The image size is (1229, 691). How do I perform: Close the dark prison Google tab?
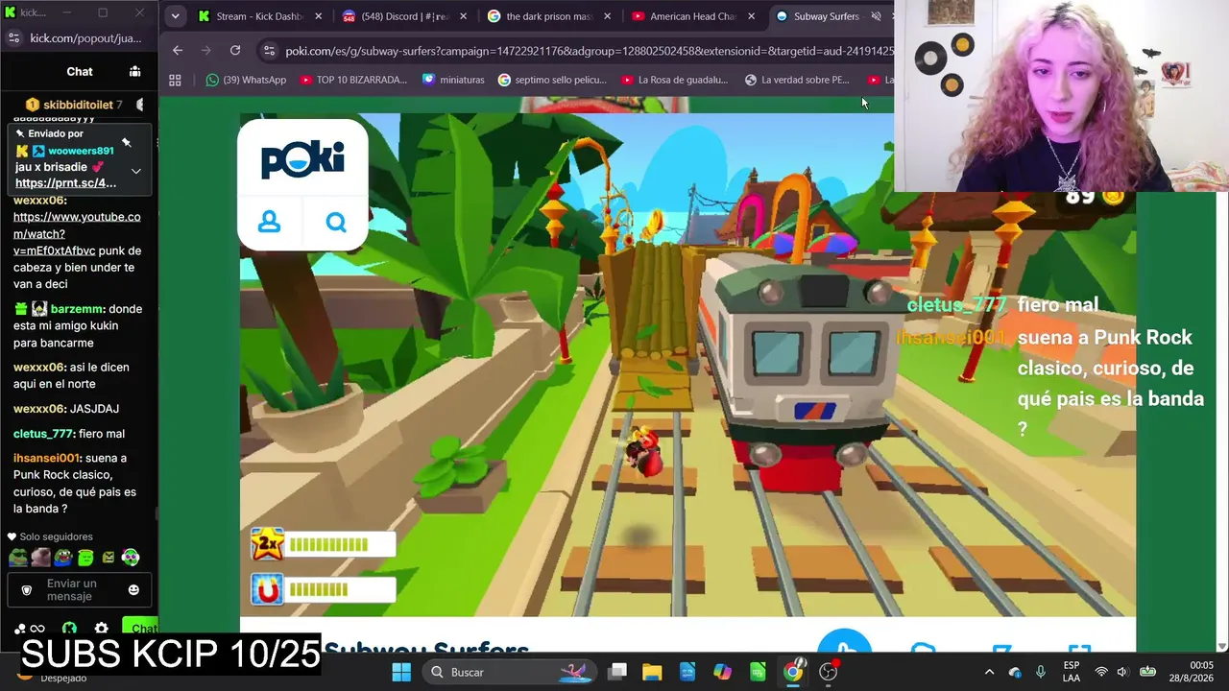(x=607, y=16)
